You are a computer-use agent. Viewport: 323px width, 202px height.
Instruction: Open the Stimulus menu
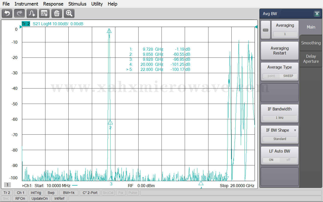click(x=77, y=4)
